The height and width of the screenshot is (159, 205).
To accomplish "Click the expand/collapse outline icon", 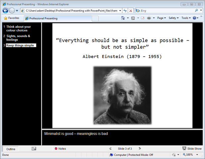I will tap(34, 149).
